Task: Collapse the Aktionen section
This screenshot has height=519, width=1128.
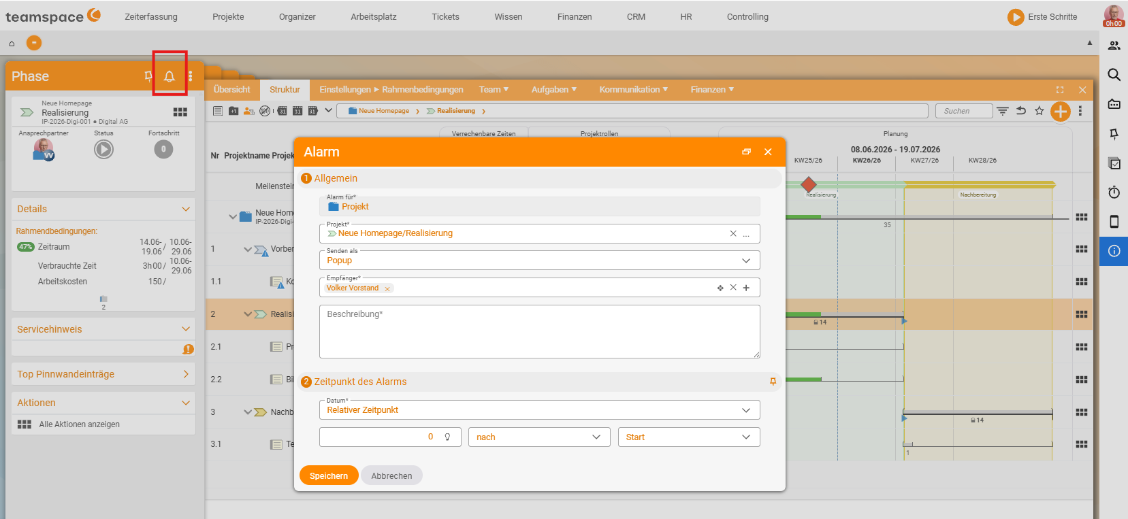Action: pyautogui.click(x=186, y=403)
